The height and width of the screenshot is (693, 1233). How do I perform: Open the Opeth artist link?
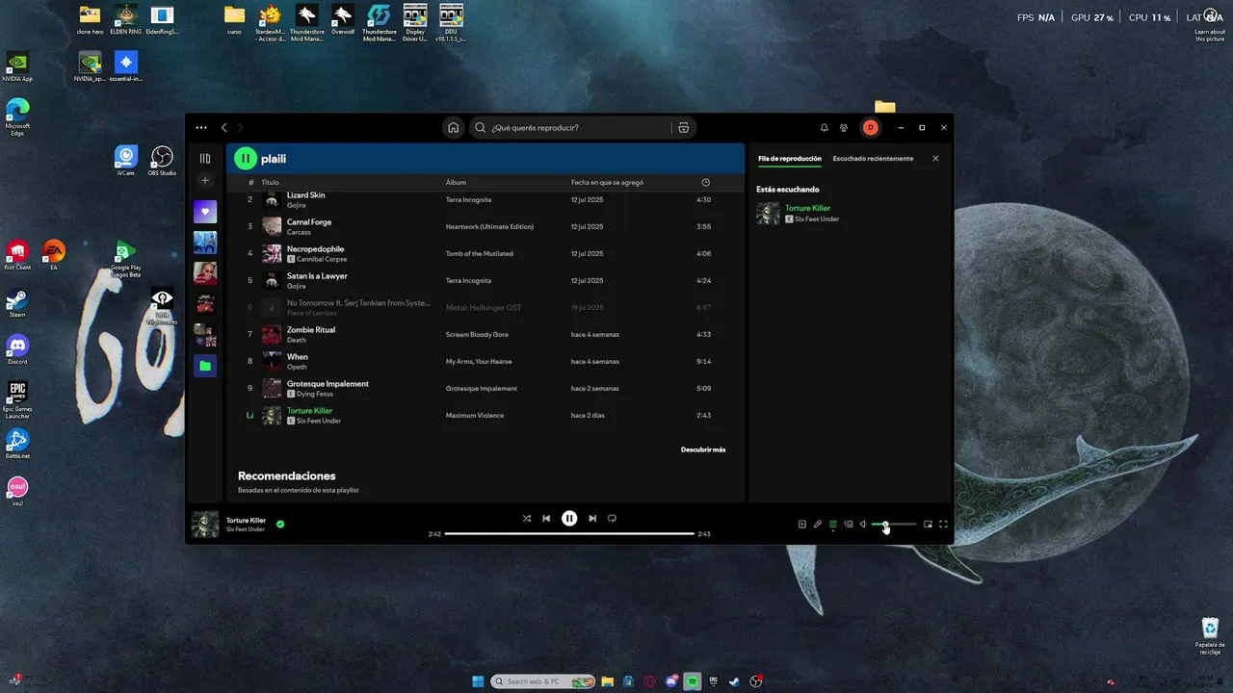pos(298,367)
